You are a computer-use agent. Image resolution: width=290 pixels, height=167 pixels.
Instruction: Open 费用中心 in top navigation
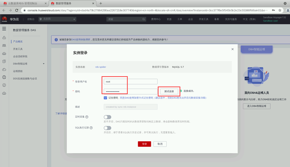pyautogui.click(x=156, y=19)
